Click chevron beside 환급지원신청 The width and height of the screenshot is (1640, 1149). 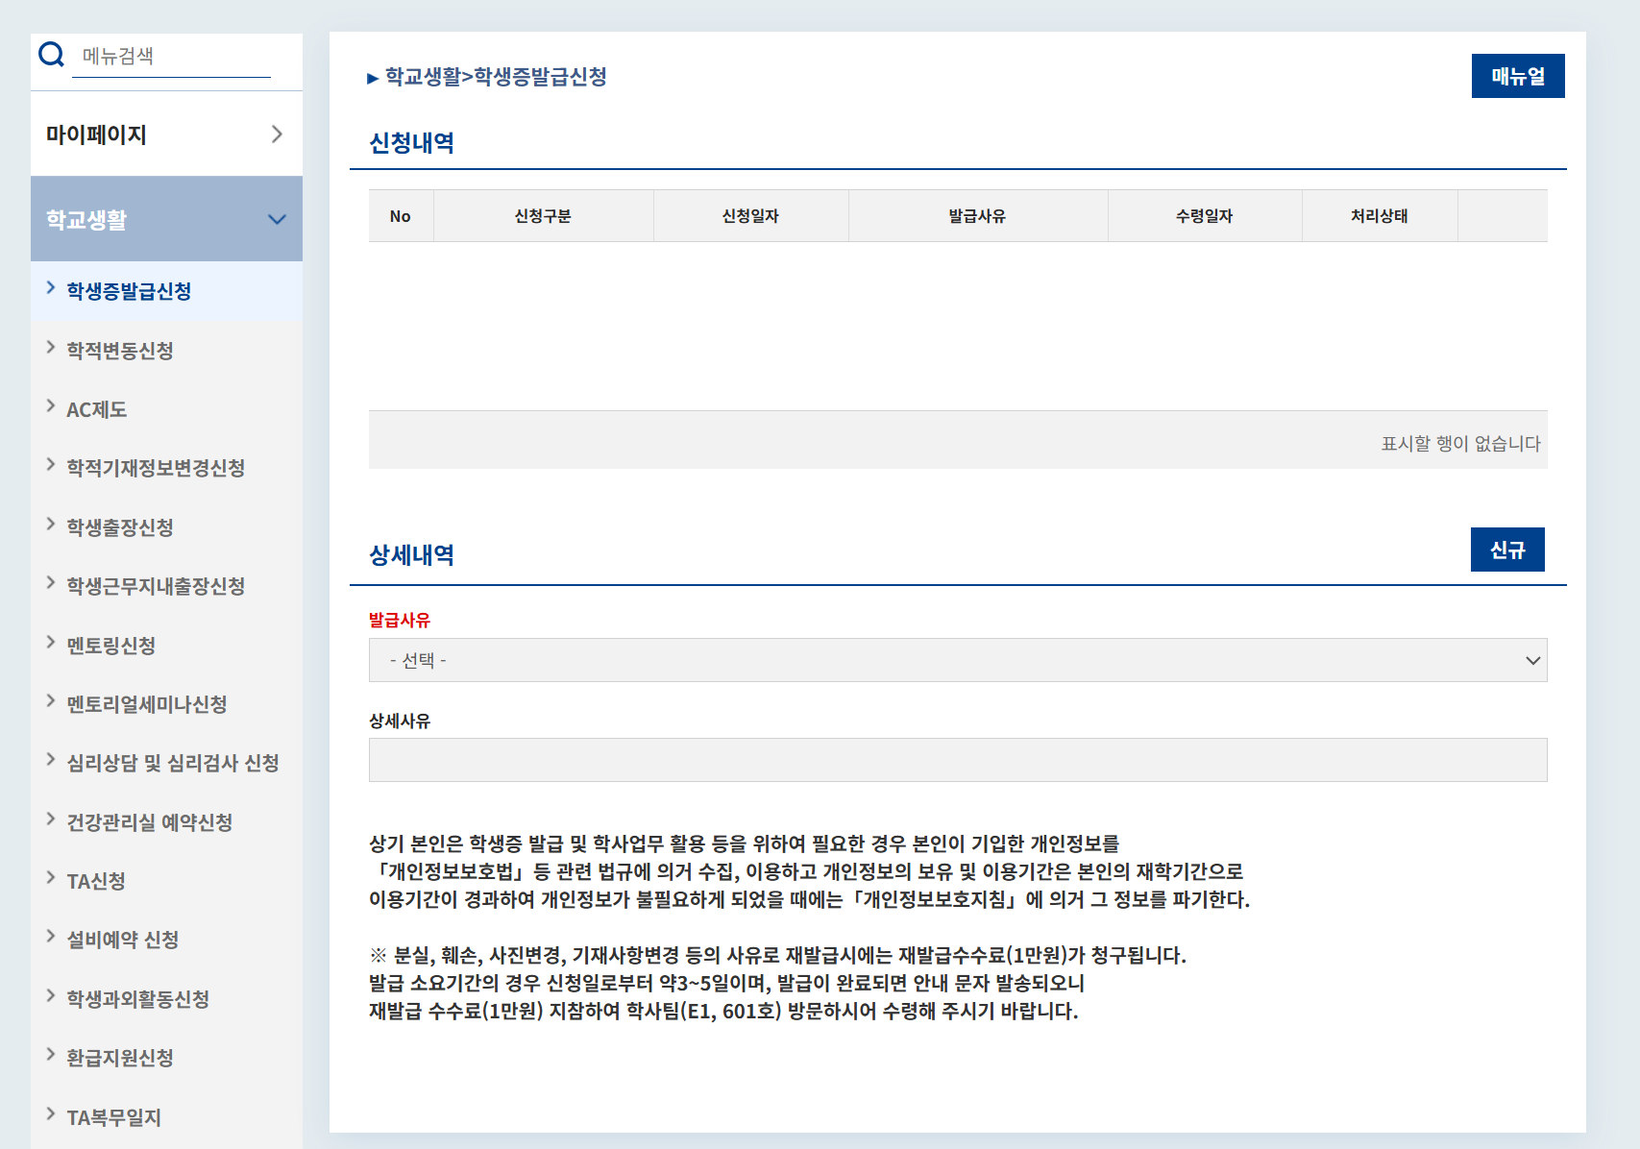click(x=51, y=1054)
